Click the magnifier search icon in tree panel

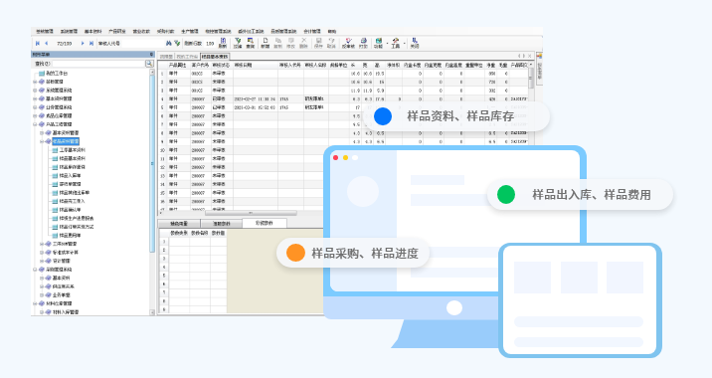tap(149, 64)
